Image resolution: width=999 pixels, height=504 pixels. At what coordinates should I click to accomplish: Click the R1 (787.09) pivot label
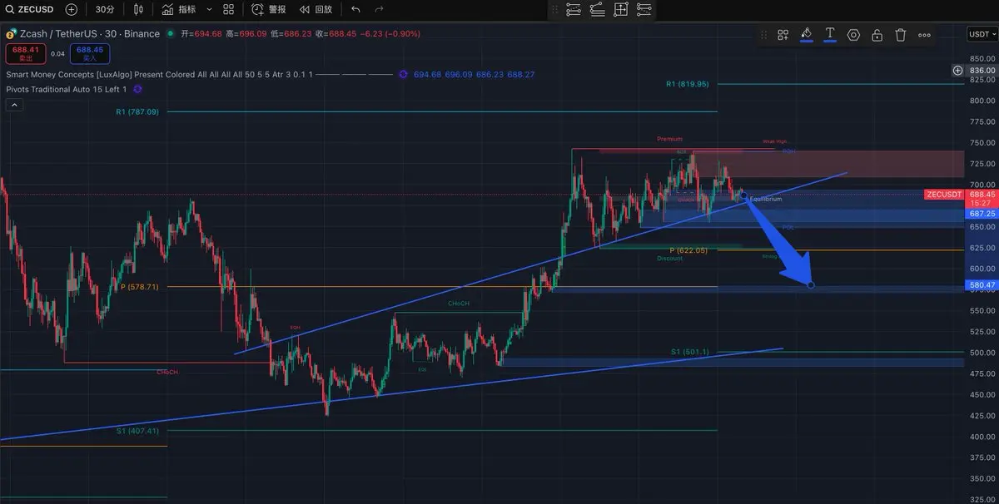click(137, 111)
